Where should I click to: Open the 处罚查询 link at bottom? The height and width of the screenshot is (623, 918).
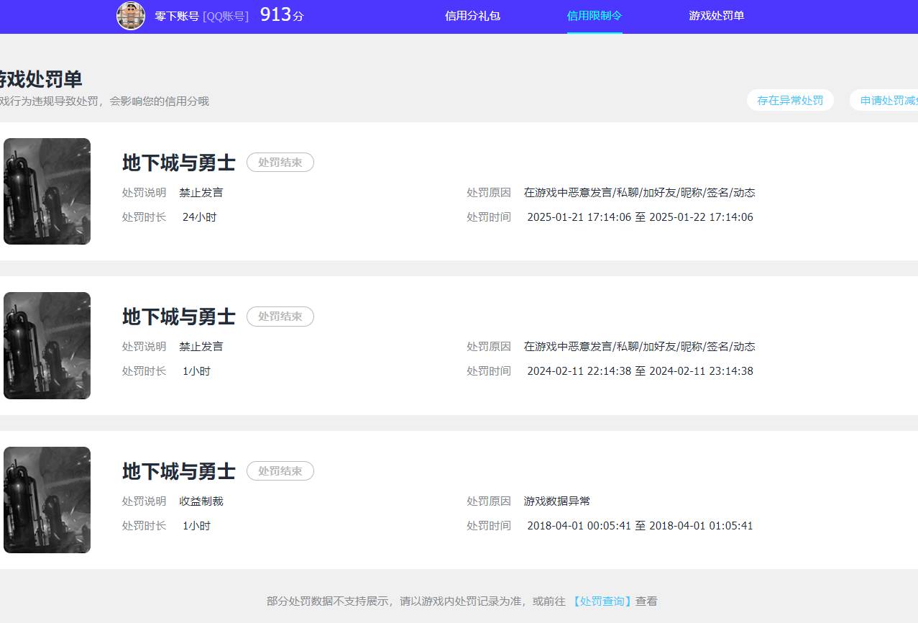point(602,601)
